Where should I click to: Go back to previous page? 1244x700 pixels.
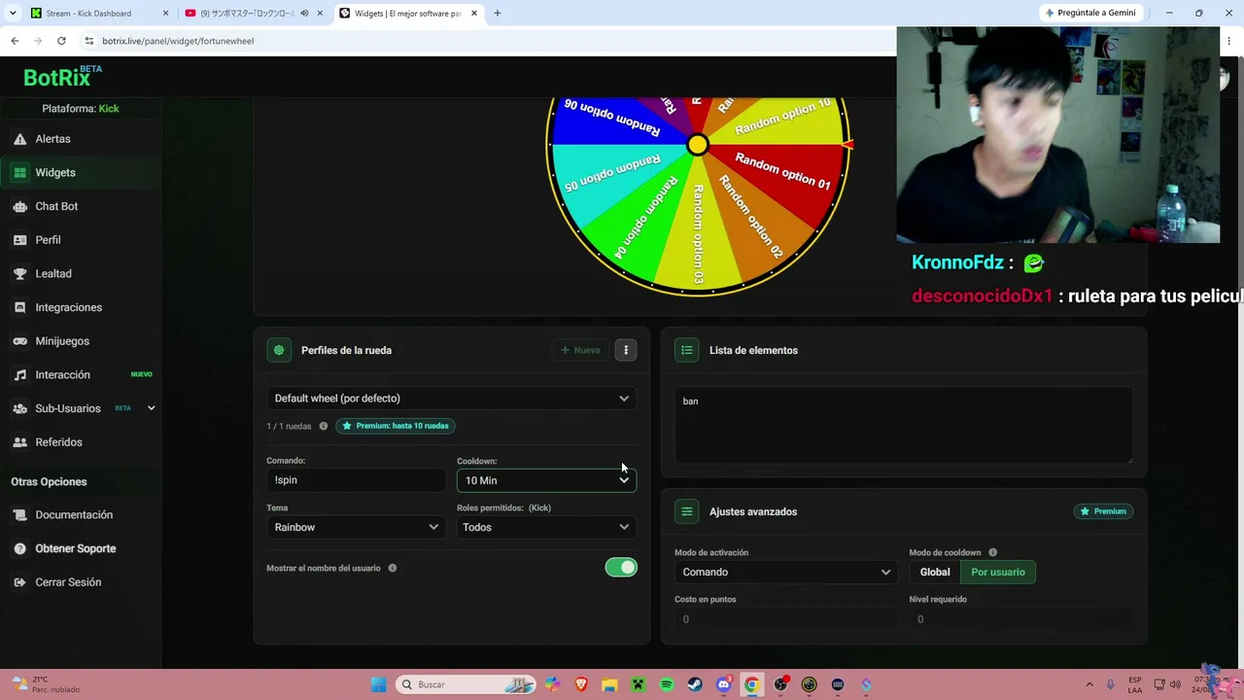[15, 41]
